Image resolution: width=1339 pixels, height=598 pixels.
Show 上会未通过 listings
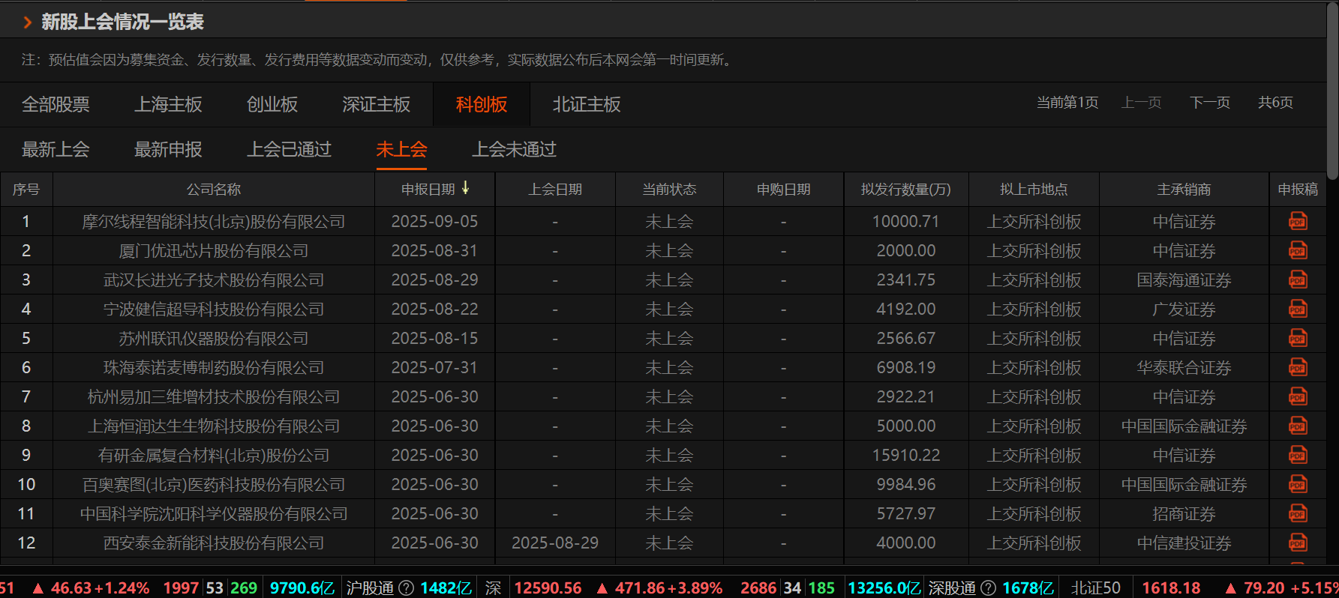tap(515, 149)
